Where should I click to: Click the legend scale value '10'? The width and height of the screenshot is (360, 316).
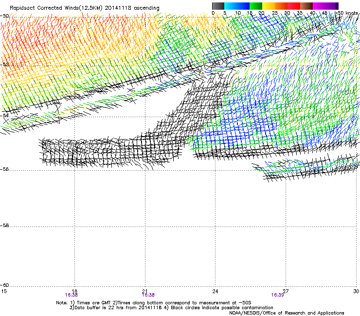pyautogui.click(x=238, y=13)
